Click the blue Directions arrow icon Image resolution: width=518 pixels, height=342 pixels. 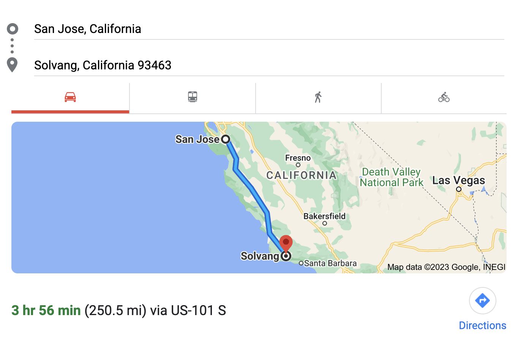482,301
